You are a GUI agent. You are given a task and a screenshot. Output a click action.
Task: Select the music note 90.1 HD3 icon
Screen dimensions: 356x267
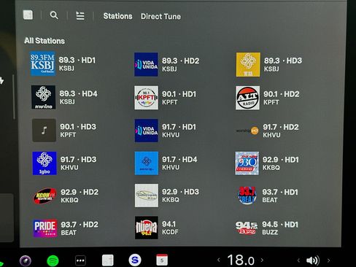[x=44, y=131]
